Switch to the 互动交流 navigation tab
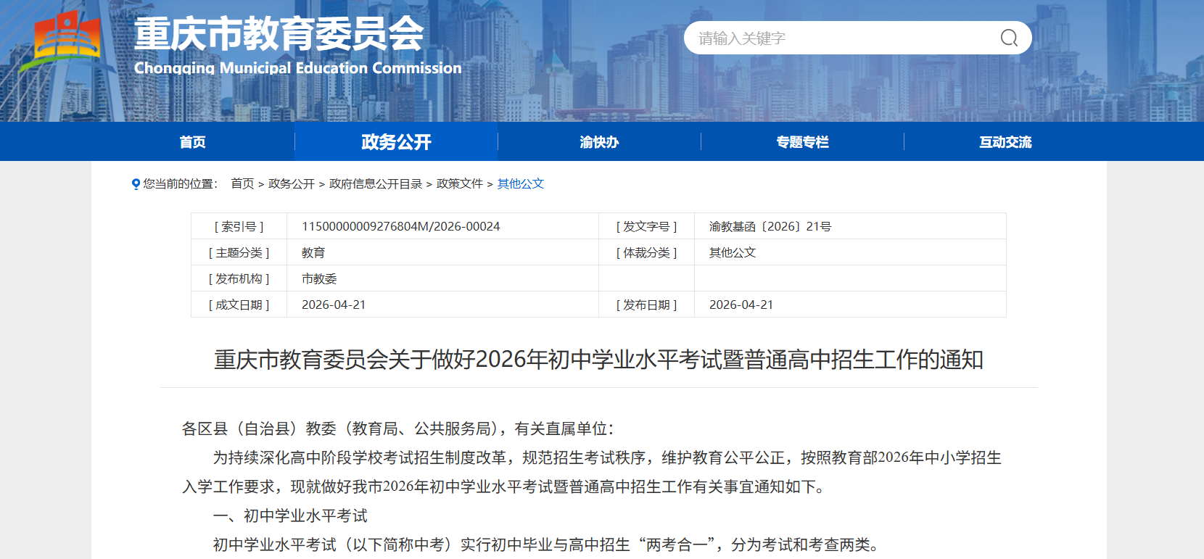The image size is (1204, 559). point(1005,142)
